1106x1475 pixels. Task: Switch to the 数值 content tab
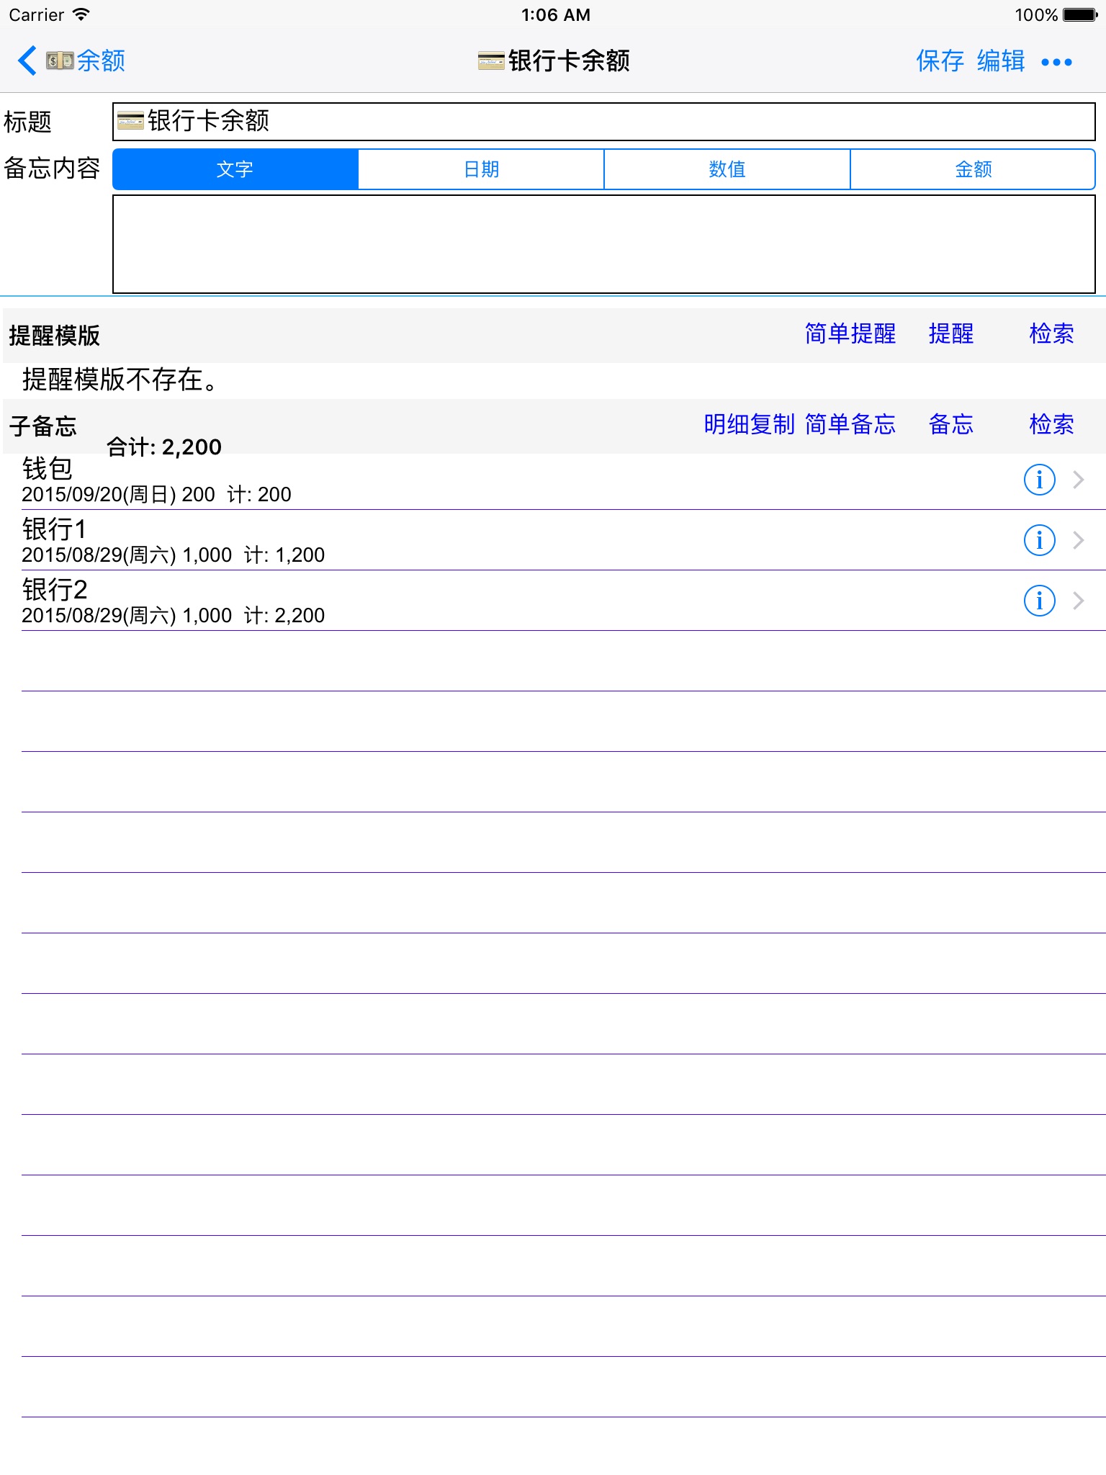(x=727, y=169)
